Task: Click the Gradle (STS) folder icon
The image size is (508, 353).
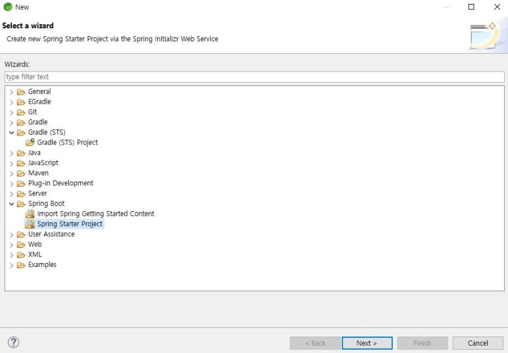Action: tap(21, 133)
